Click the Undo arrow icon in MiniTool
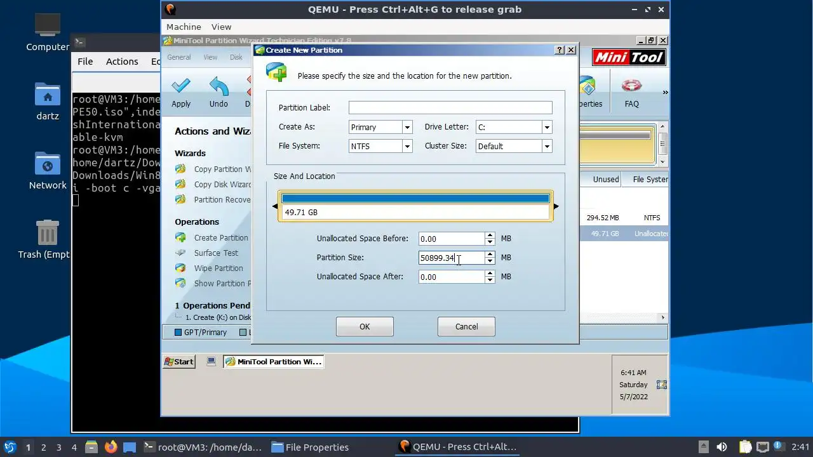 click(218, 86)
